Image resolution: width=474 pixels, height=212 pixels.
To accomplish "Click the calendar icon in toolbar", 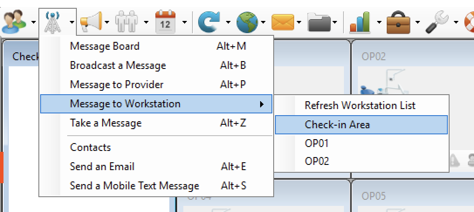I will pos(165,21).
